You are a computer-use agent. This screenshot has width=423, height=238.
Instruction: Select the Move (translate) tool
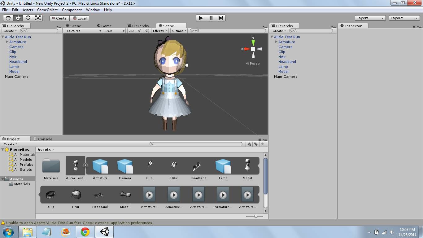[x=18, y=18]
